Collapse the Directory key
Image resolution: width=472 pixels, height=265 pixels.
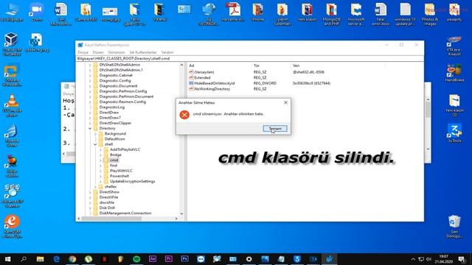[x=90, y=128]
